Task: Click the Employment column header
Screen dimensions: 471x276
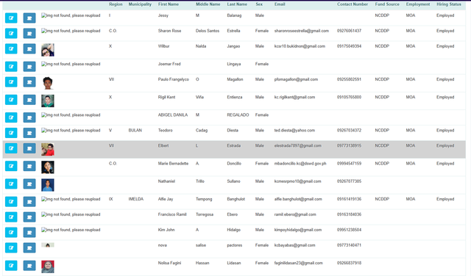Action: (x=418, y=4)
